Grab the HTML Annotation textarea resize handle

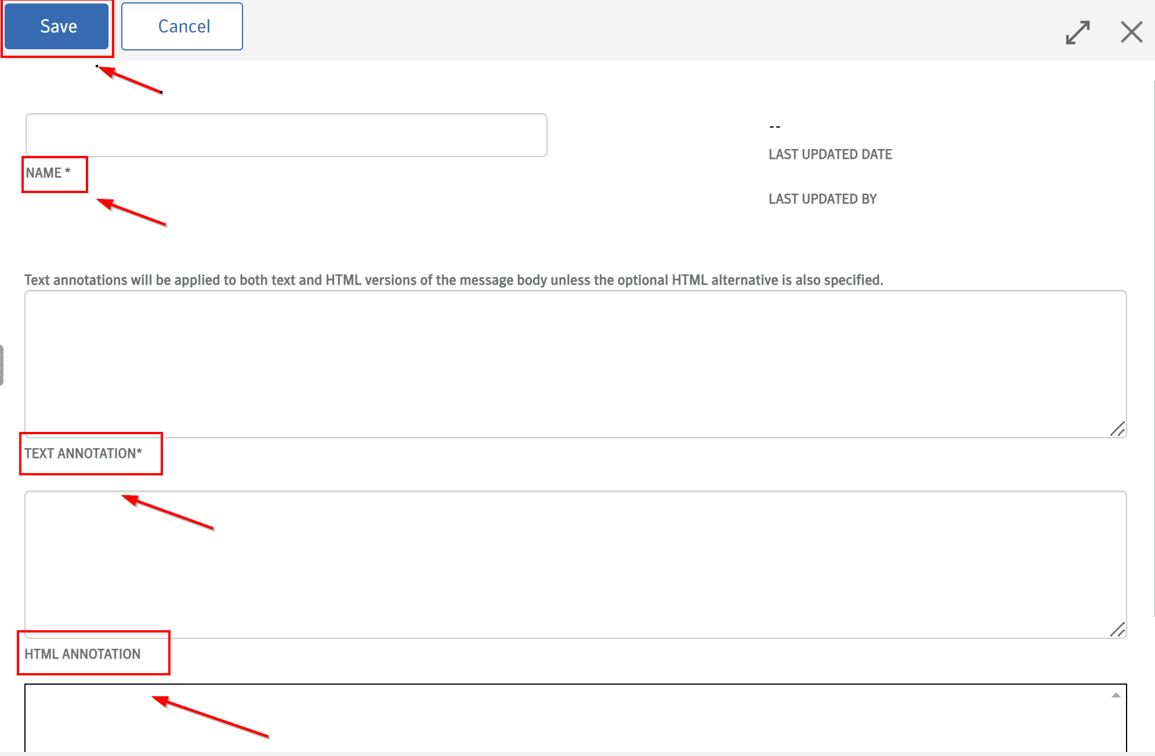[1117, 630]
